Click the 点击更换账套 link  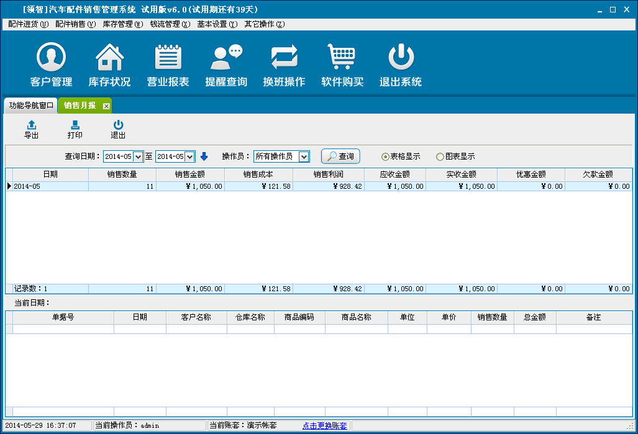[x=325, y=425]
